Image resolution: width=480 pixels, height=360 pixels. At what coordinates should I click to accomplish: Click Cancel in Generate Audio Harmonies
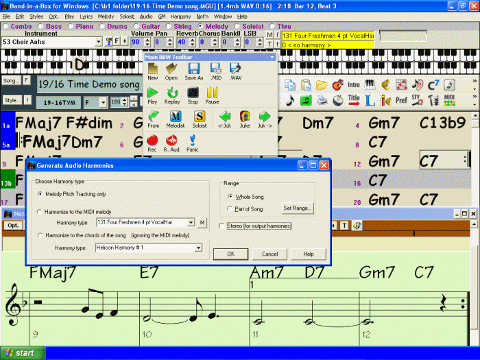click(269, 254)
